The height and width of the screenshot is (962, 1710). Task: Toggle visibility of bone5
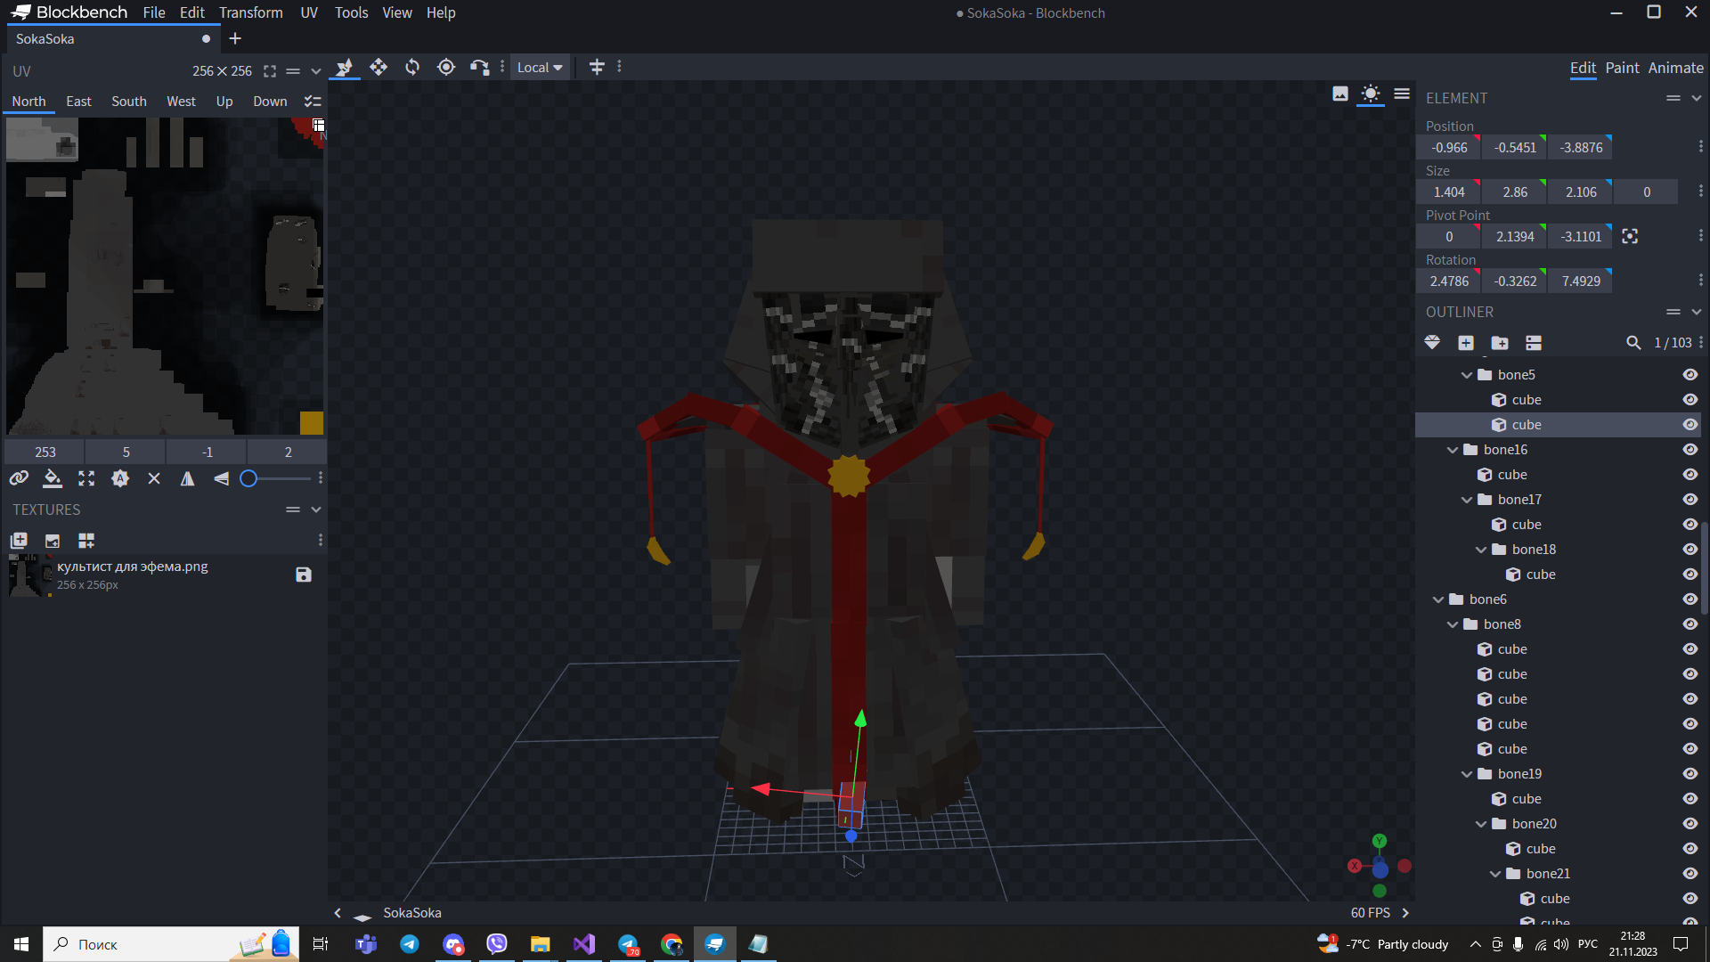coord(1690,375)
